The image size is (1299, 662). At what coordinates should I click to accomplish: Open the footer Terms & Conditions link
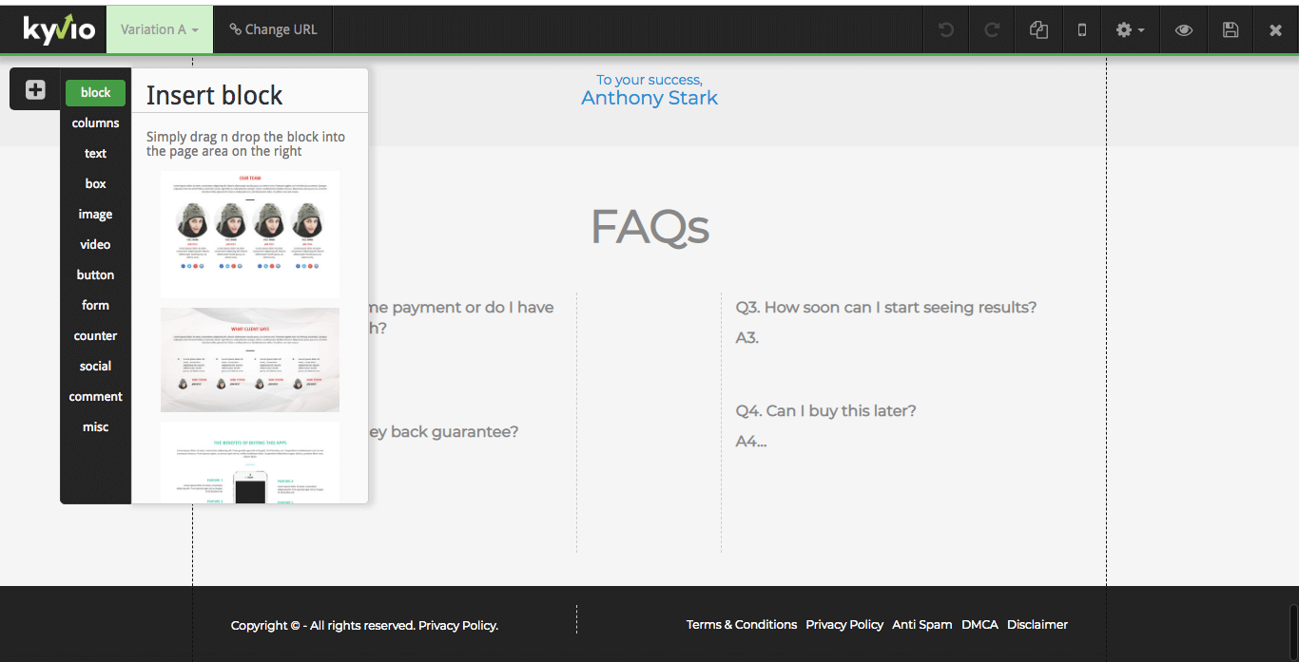tap(742, 624)
